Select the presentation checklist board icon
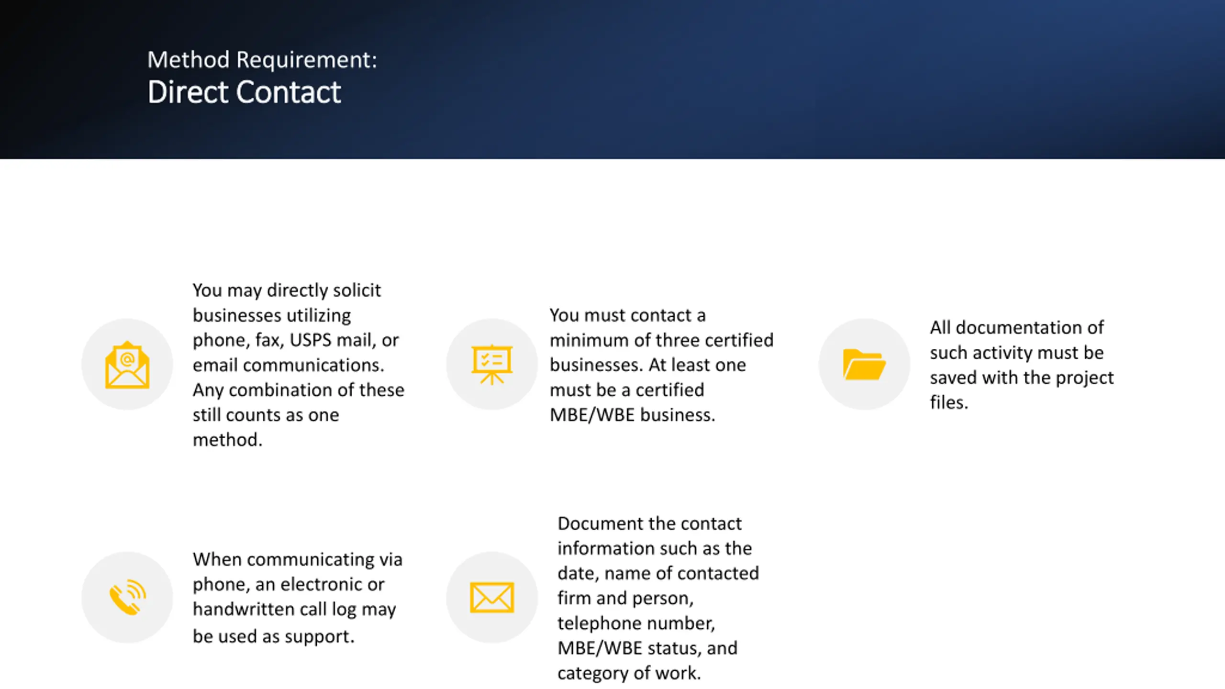The height and width of the screenshot is (689, 1225). pyautogui.click(x=492, y=365)
